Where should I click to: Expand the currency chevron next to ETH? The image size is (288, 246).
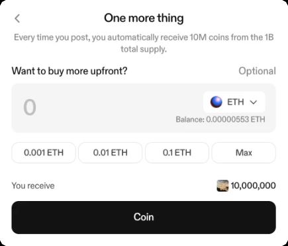coord(254,102)
